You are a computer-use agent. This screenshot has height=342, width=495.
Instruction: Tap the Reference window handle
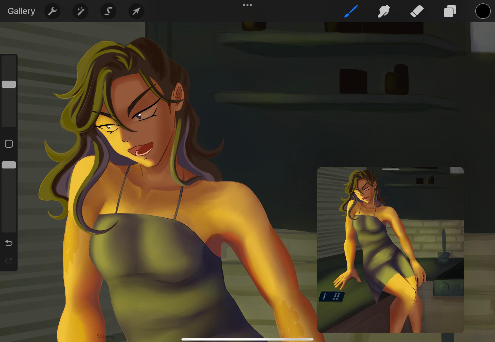[391, 169]
